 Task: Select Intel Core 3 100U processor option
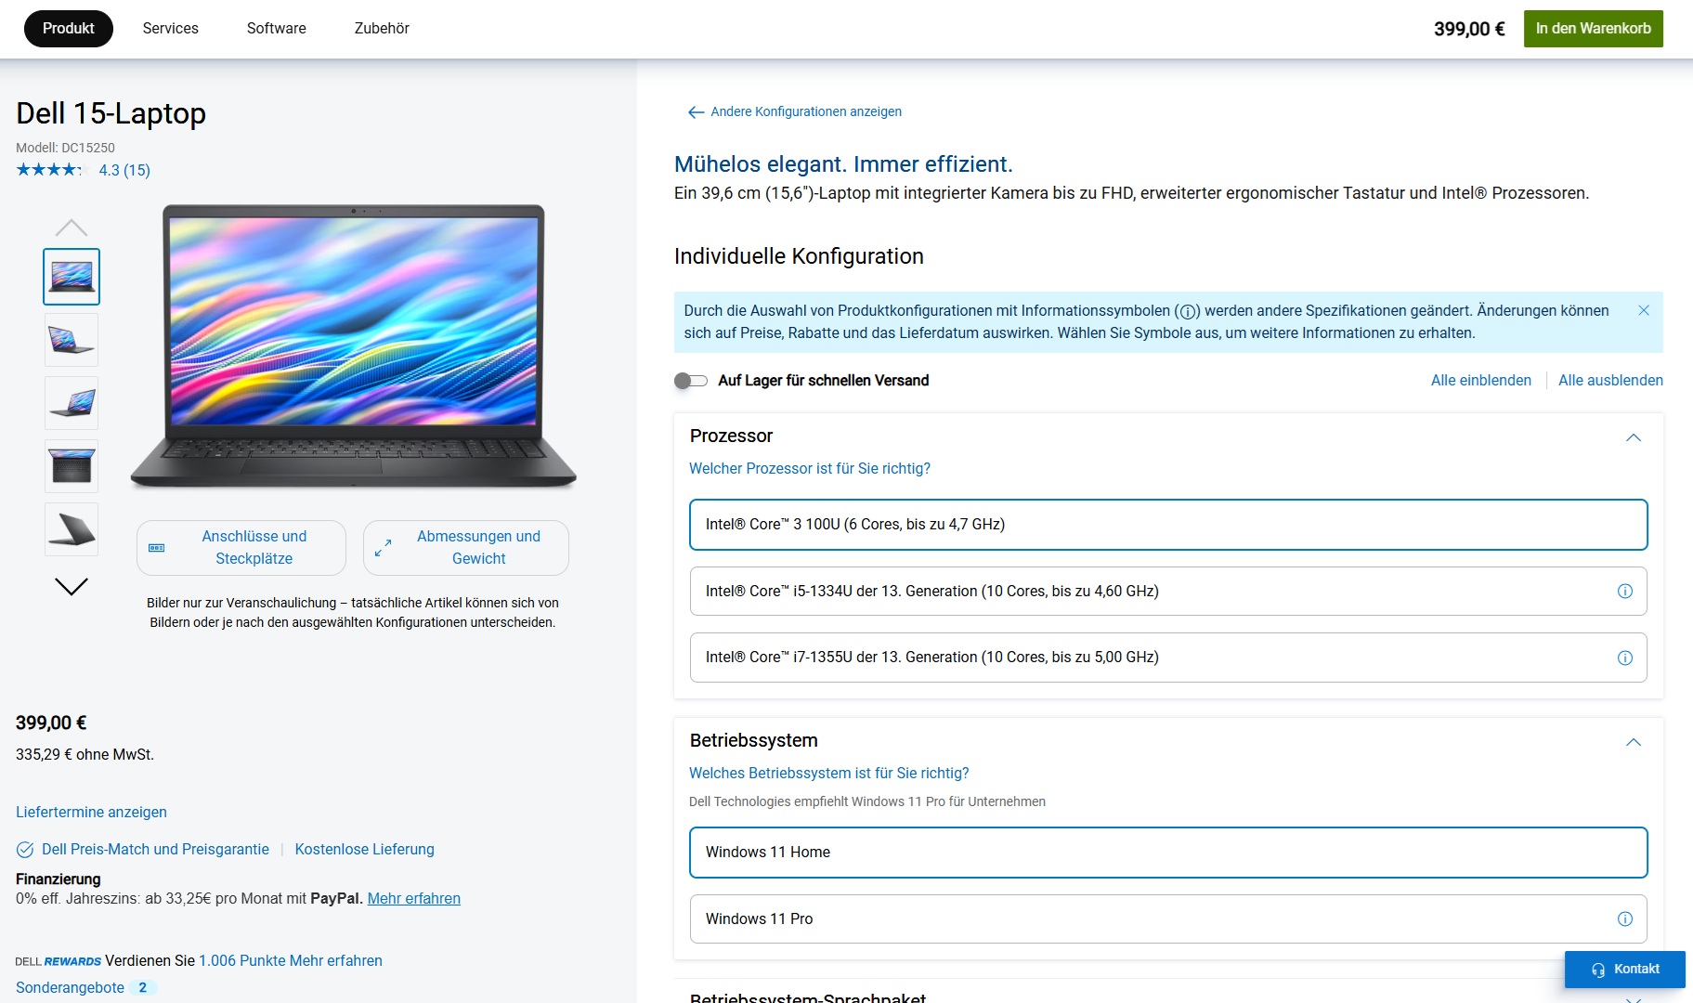coord(1168,525)
